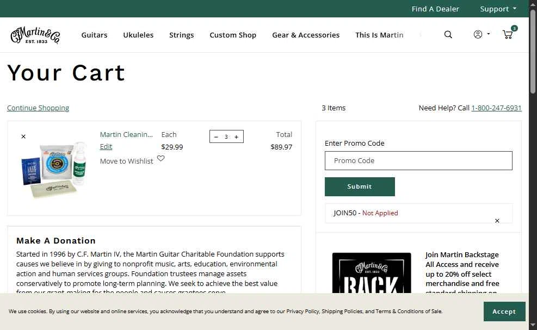Click the quantity value 3 field
This screenshot has width=537, height=330.
click(x=226, y=137)
